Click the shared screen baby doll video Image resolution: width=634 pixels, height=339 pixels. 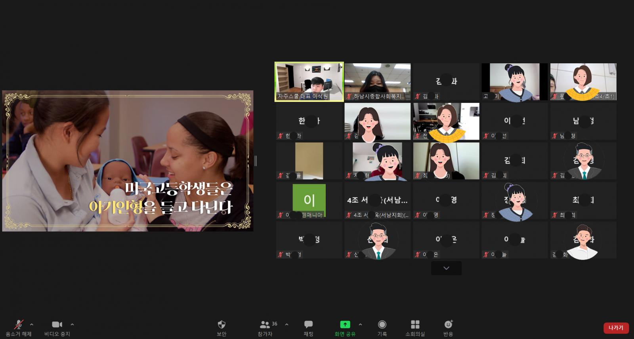(x=128, y=161)
